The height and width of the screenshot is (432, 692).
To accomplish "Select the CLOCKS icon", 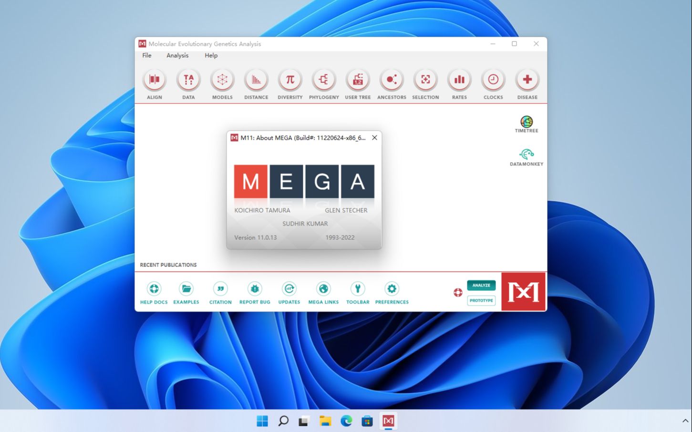I will pos(493,80).
